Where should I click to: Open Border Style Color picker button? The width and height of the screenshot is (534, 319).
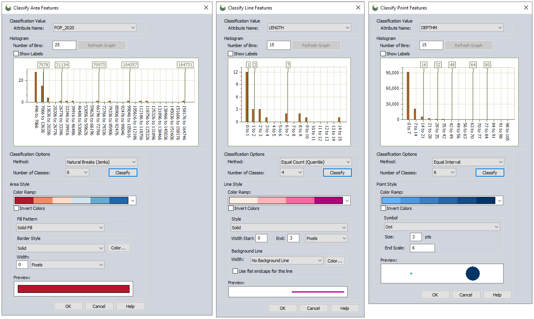pos(118,248)
